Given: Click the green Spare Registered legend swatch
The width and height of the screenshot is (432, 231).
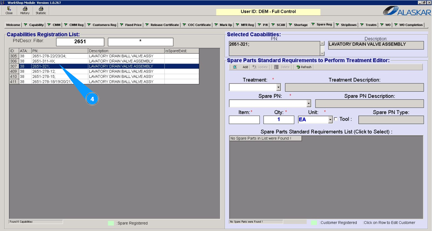Looking at the screenshot, I should 111,223.
